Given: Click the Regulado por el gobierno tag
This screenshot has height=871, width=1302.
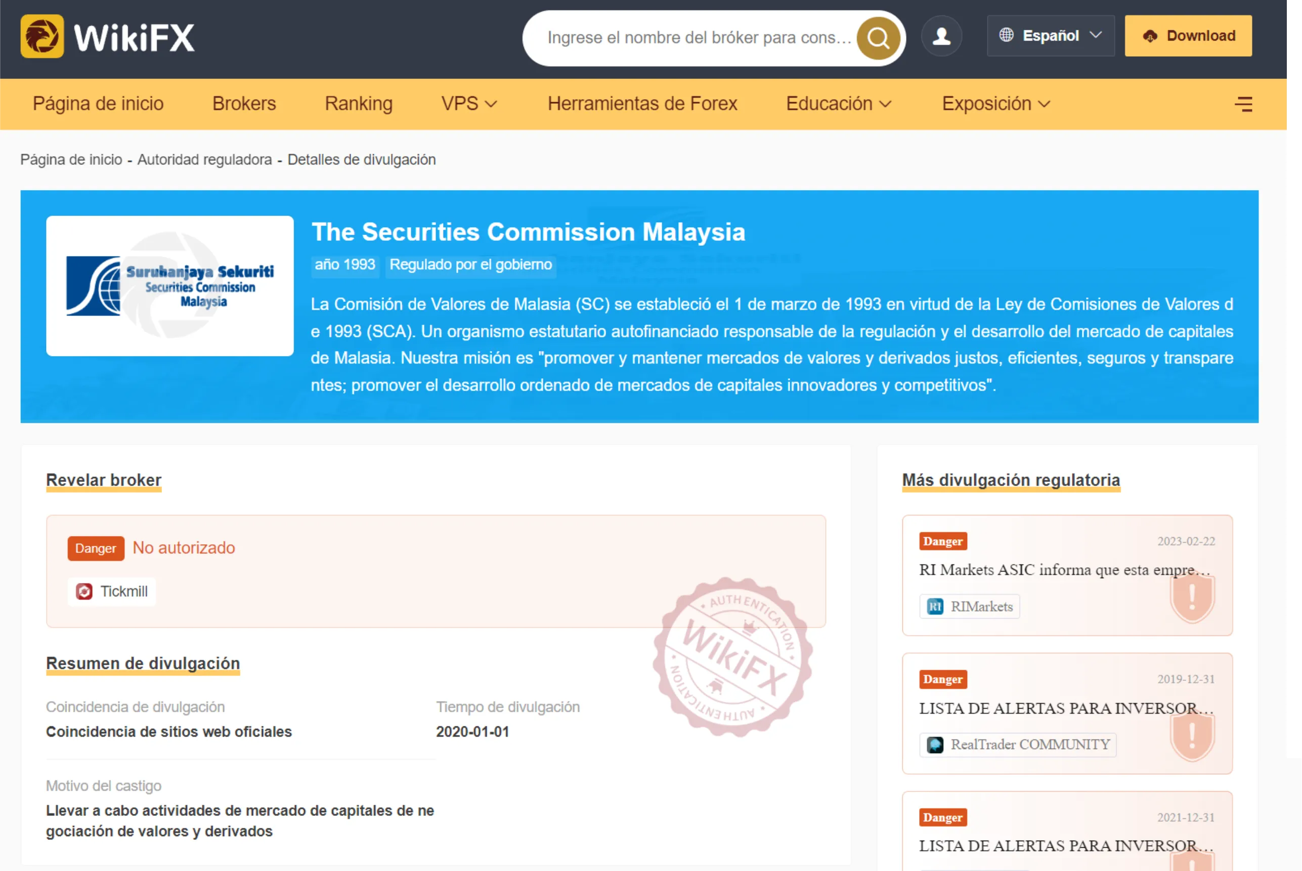Looking at the screenshot, I should (x=470, y=265).
